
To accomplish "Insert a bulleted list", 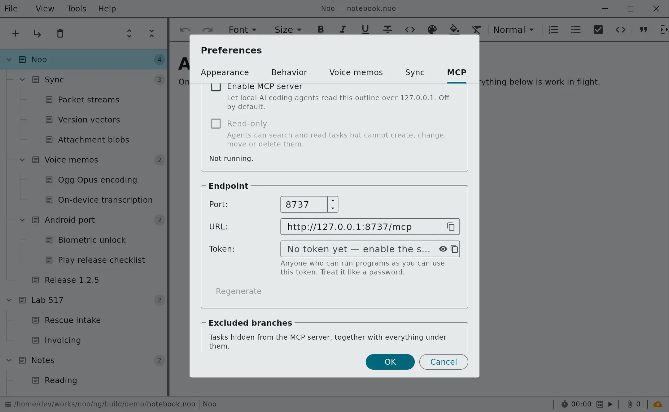I will point(576,29).
